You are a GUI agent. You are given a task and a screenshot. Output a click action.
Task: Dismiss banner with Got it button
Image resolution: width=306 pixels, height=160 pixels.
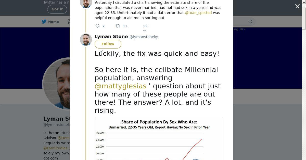(57, 9)
